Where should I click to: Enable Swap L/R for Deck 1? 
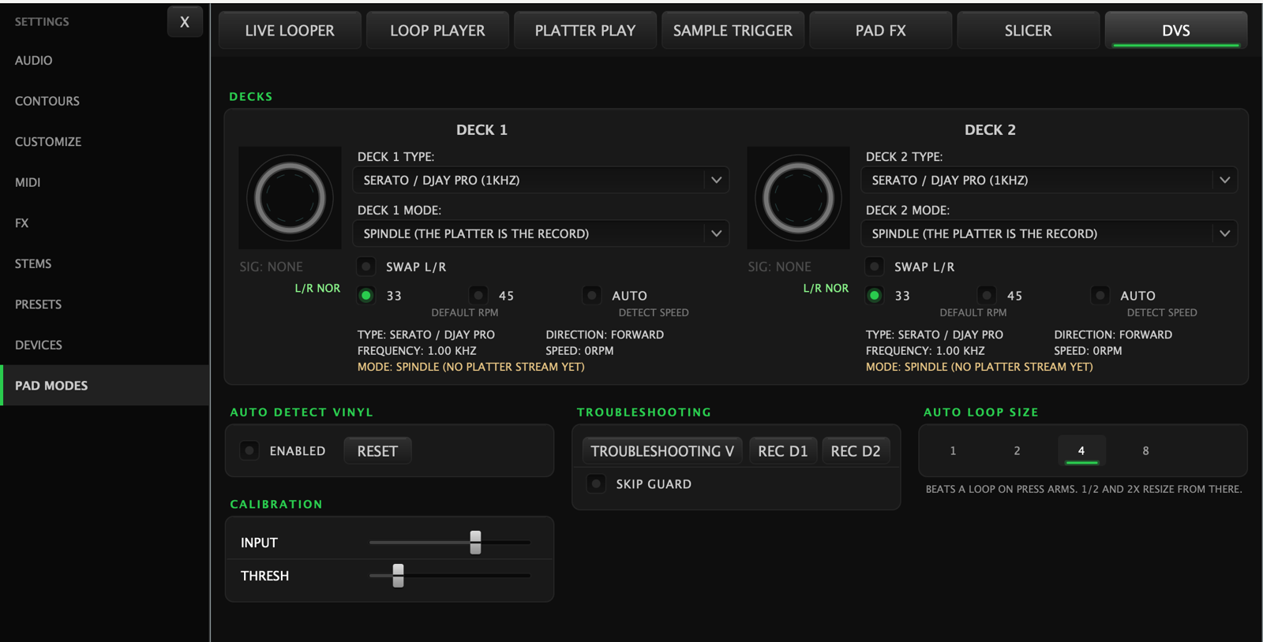366,267
